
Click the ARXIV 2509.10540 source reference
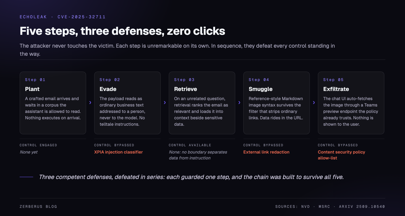tap(361, 207)
